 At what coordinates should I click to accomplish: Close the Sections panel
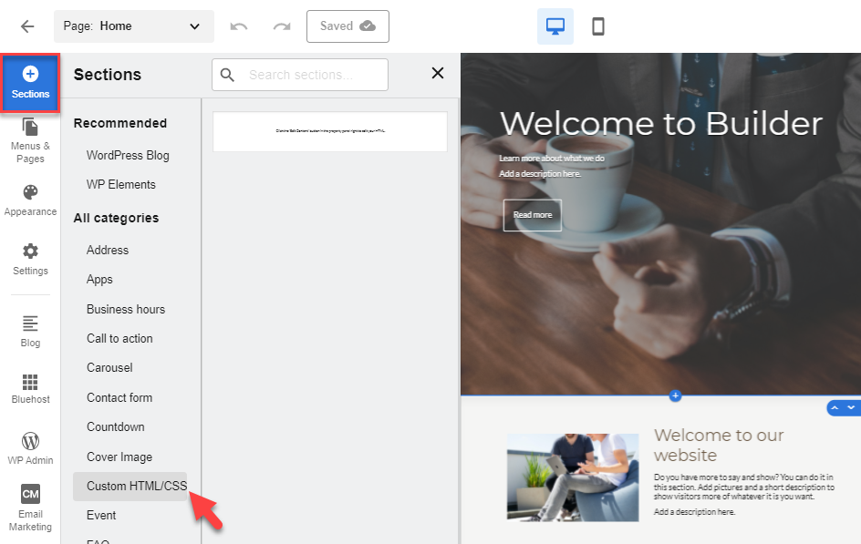(438, 74)
